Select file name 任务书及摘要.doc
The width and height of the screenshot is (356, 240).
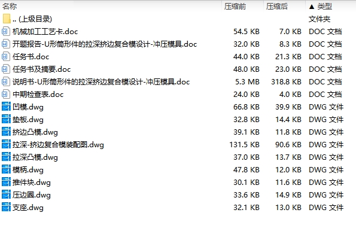[41, 69]
